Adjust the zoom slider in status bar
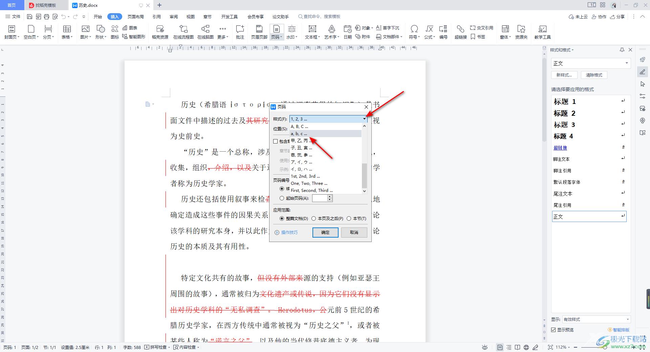Image resolution: width=650 pixels, height=352 pixels. (605, 347)
